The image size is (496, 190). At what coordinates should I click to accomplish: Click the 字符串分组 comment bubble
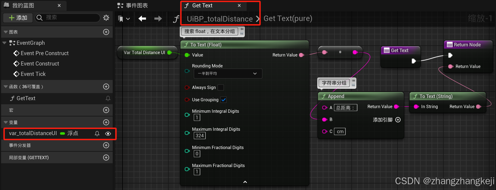(334, 83)
